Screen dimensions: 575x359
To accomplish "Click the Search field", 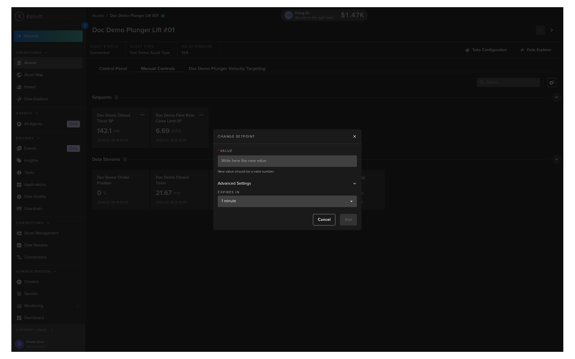I will point(508,83).
